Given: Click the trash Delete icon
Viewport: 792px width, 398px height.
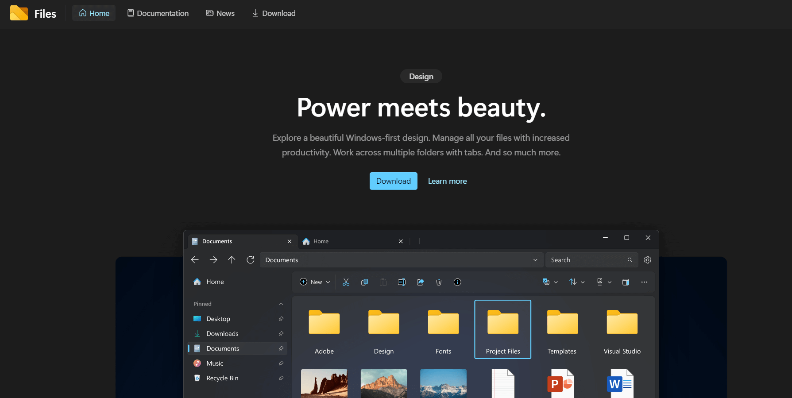Looking at the screenshot, I should 439,282.
